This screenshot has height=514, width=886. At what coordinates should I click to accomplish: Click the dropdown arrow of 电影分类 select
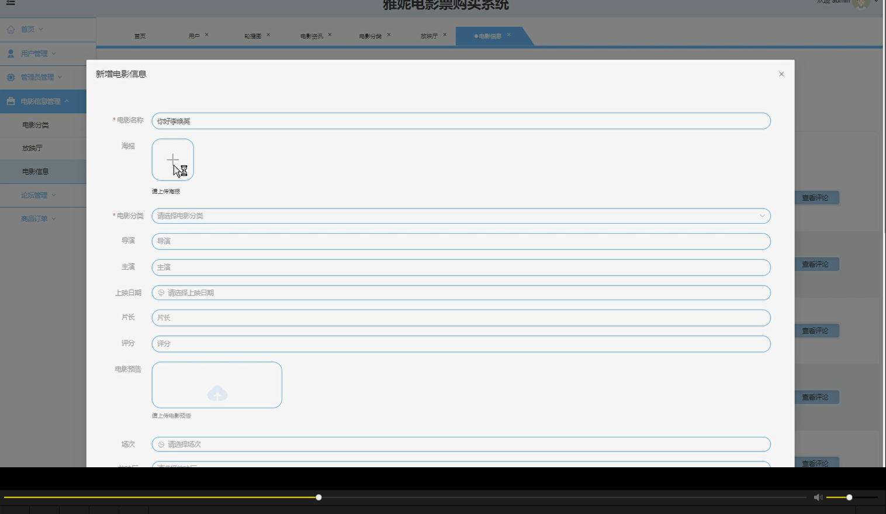click(x=762, y=216)
